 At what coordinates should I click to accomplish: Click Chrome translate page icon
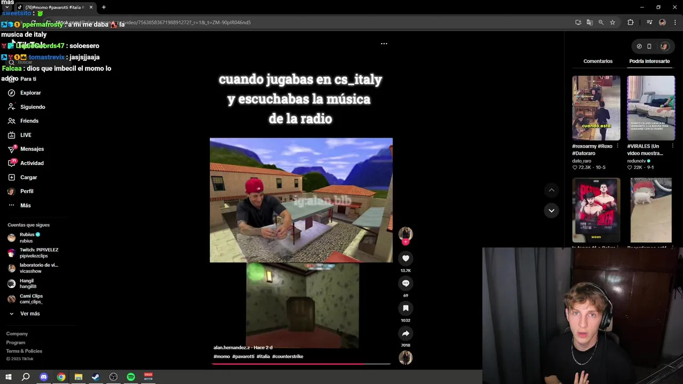point(590,22)
